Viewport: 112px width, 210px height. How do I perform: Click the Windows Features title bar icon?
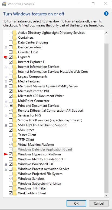click(4, 4)
